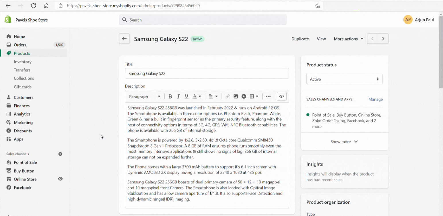Viewport: 443px width, 216px height.
Task: Click the AP user avatar
Action: 408,20
